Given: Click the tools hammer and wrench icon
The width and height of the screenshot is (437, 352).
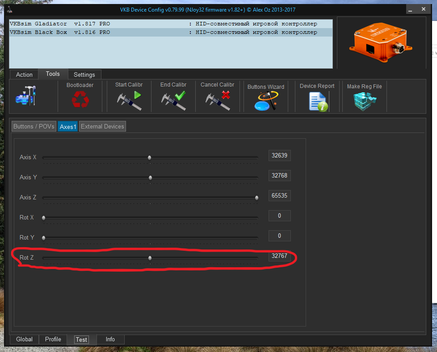Looking at the screenshot, I should (x=26, y=95).
